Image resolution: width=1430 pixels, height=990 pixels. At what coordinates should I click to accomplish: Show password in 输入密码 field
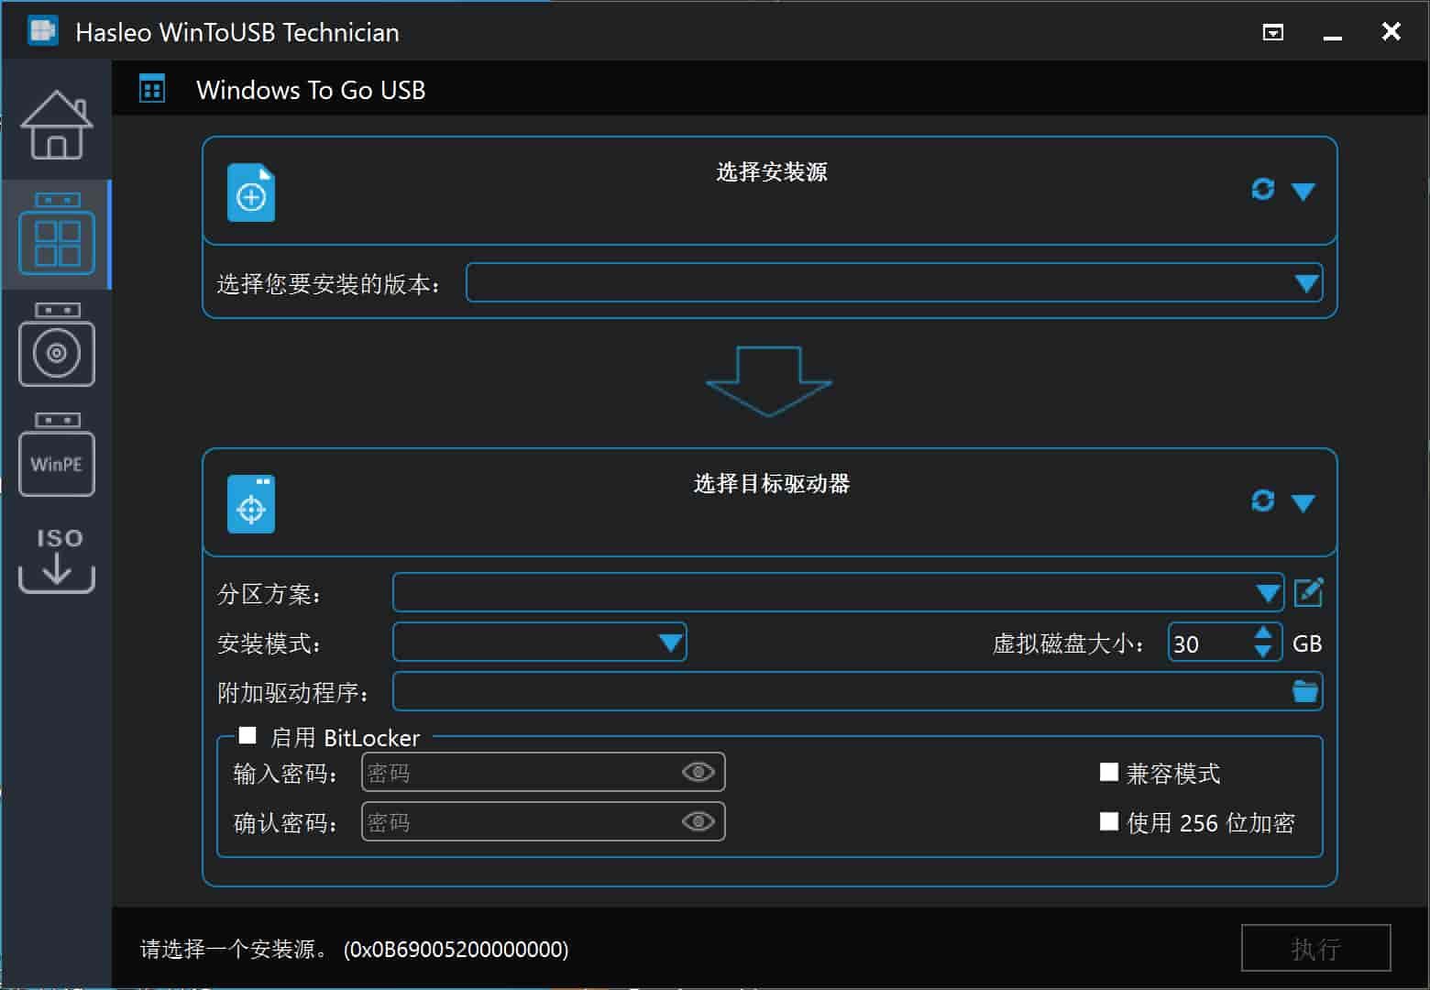point(698,772)
